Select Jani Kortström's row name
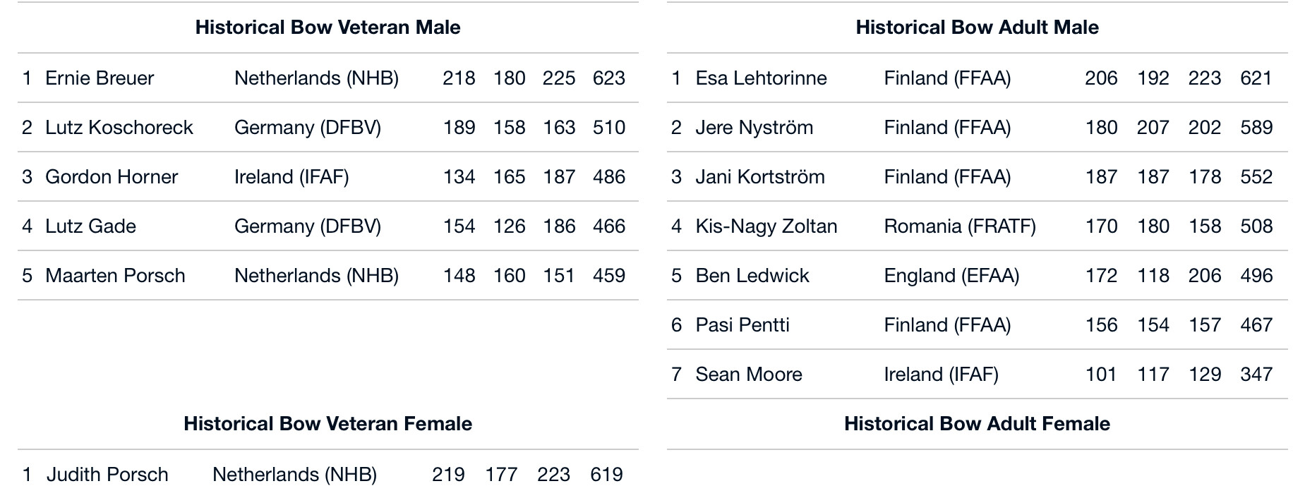This screenshot has width=1293, height=498. (x=760, y=177)
